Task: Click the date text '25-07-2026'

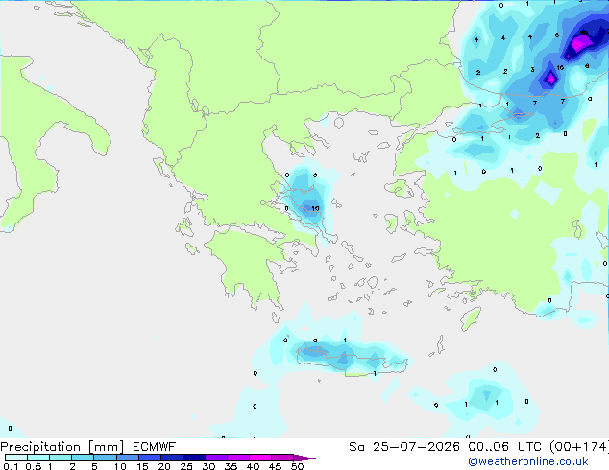Action: pyautogui.click(x=416, y=447)
